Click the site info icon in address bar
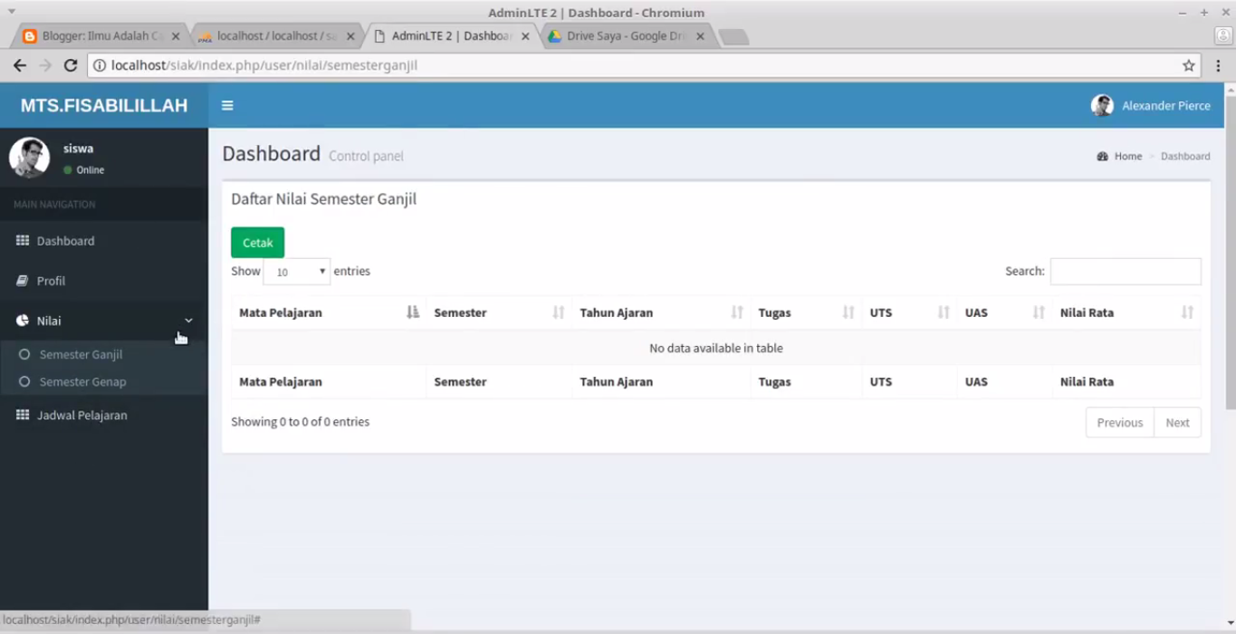Image resolution: width=1236 pixels, height=634 pixels. 100,65
